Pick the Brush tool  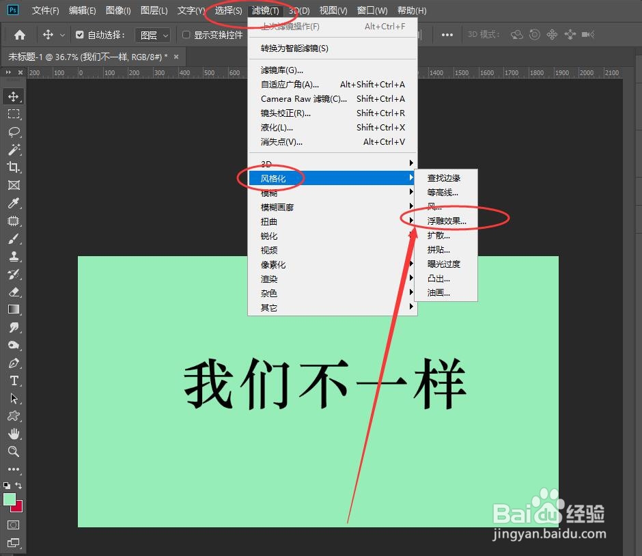[x=14, y=238]
